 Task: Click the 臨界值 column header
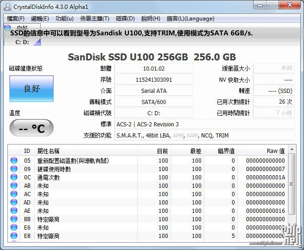tap(221, 151)
